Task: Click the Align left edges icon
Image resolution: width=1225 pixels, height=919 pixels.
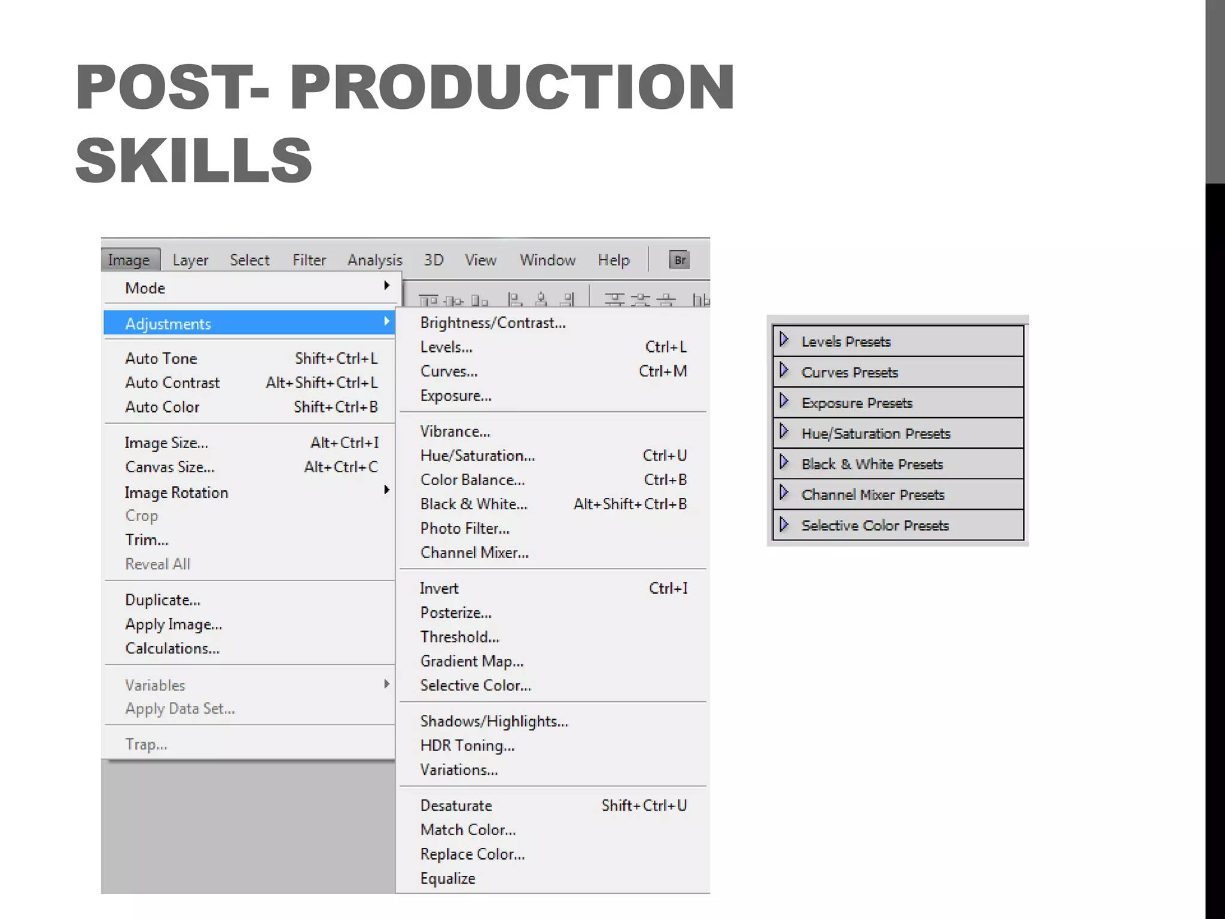Action: pos(514,299)
